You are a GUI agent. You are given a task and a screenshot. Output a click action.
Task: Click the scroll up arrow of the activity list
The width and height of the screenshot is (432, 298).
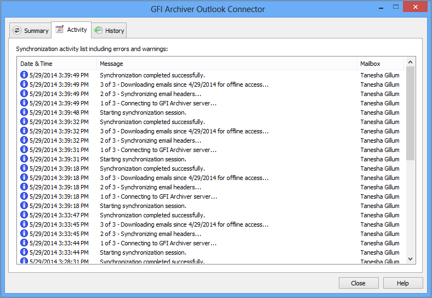pyautogui.click(x=410, y=62)
